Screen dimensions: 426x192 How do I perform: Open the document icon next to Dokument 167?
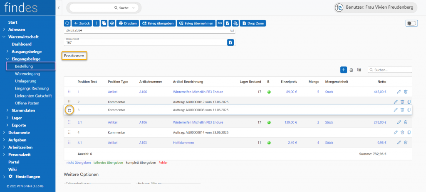tap(230, 42)
